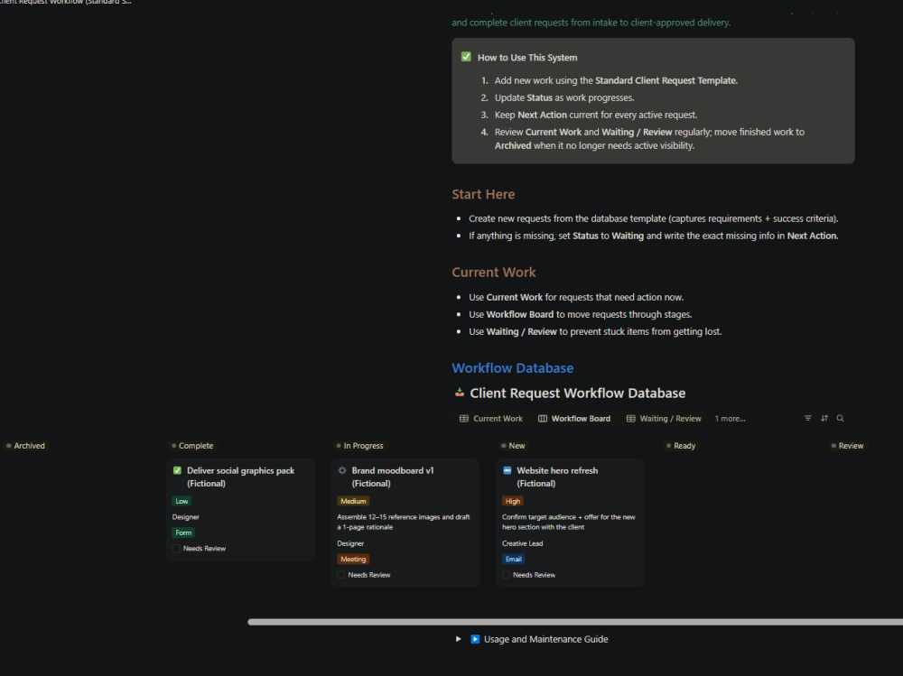Switch to the Current Work view
Viewport: 903px width, 676px height.
point(491,419)
